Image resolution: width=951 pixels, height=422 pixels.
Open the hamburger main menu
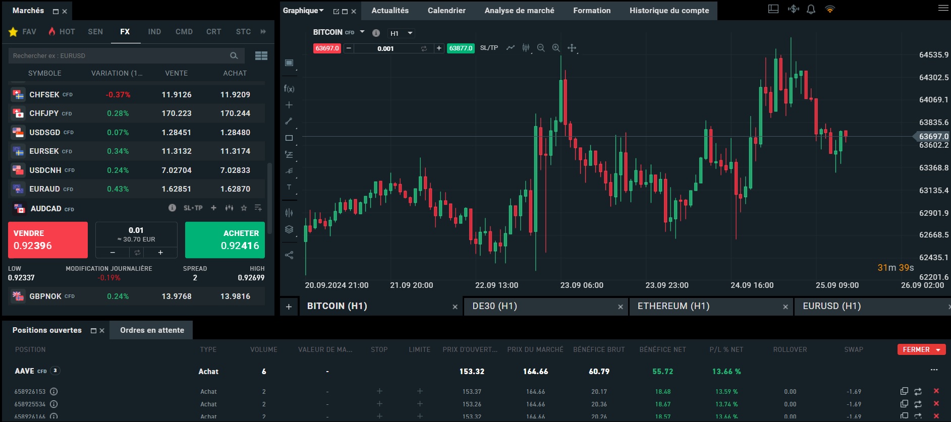pos(943,8)
